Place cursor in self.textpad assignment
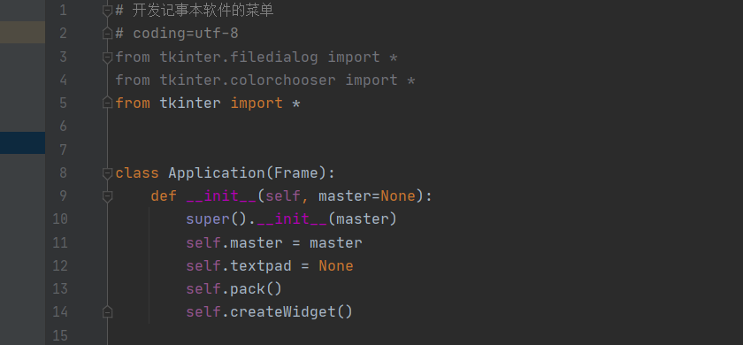This screenshot has height=345, width=743. click(270, 266)
